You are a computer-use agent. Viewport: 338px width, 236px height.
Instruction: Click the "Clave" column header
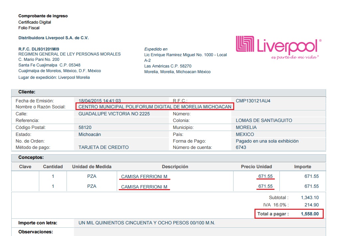(x=25, y=167)
